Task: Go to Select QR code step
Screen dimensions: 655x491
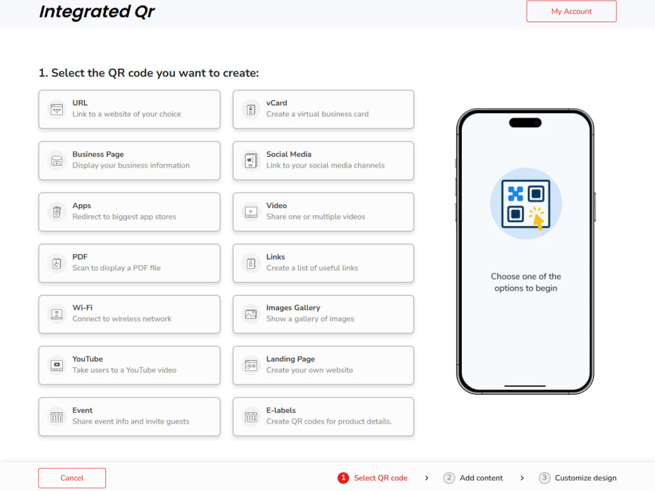Action: tap(381, 478)
